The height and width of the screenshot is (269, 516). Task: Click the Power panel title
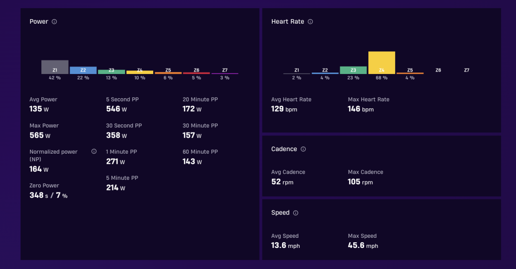click(x=39, y=22)
